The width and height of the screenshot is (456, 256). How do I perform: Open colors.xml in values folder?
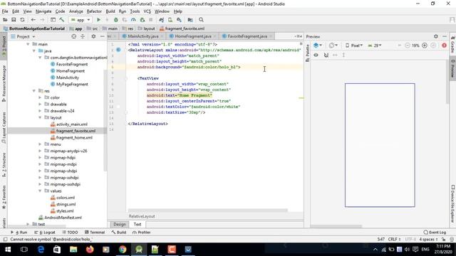(66, 198)
